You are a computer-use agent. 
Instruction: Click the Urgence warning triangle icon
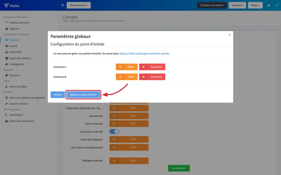click(7, 29)
